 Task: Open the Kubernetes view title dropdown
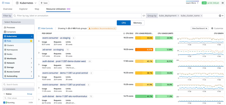click(36, 3)
